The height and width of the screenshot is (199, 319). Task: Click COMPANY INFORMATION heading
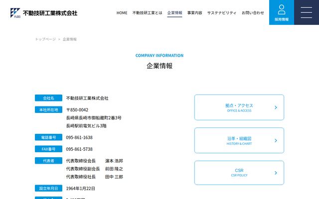click(159, 55)
